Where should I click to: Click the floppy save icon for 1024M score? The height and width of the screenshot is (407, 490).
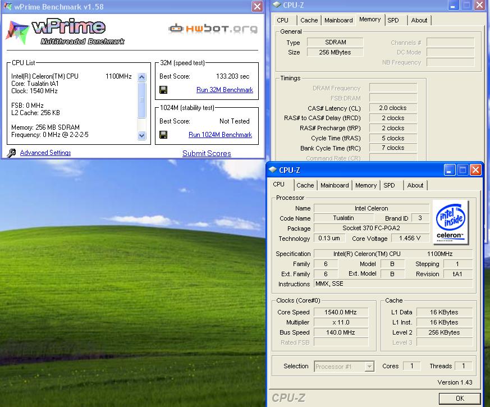click(163, 135)
